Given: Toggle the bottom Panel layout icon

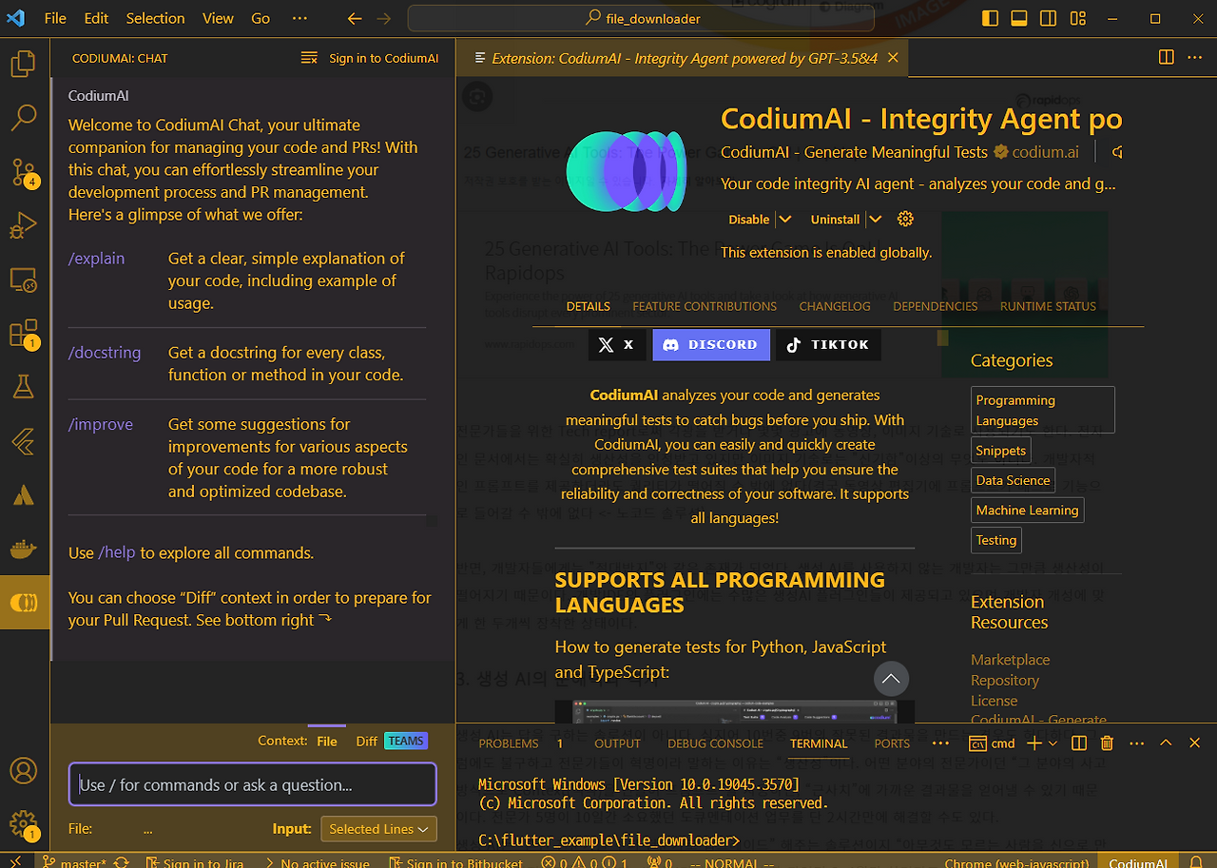Looking at the screenshot, I should pyautogui.click(x=1019, y=18).
